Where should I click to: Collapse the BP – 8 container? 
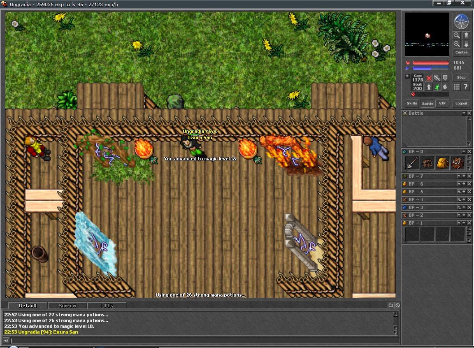tap(464, 151)
